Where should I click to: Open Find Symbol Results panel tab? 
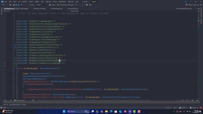click(15, 104)
